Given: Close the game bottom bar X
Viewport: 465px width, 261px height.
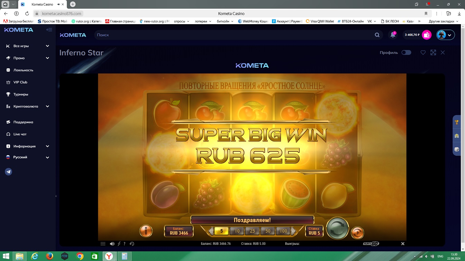Looking at the screenshot, I should pyautogui.click(x=403, y=244).
